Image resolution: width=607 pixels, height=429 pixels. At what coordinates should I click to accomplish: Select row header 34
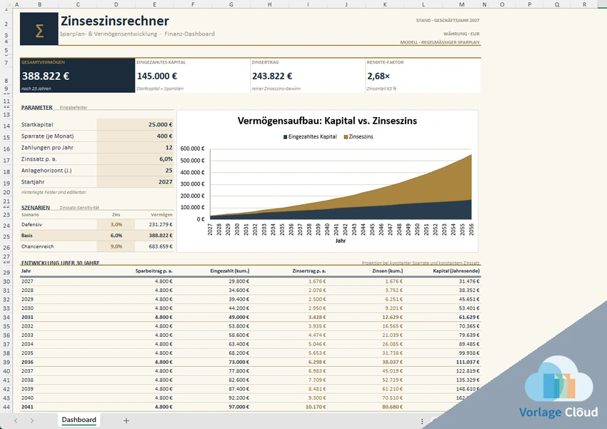(6, 317)
